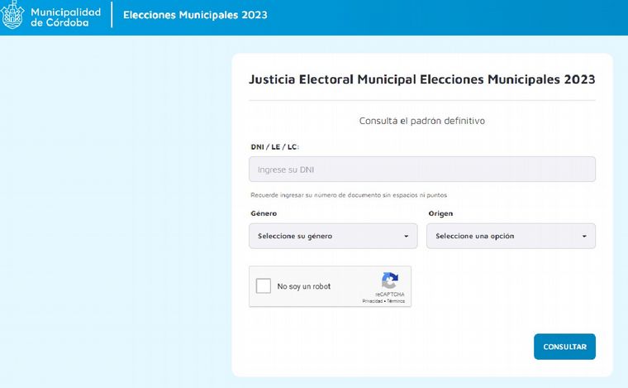Click the "DNI / LE / LC" field label
The height and width of the screenshot is (388, 628).
point(274,146)
